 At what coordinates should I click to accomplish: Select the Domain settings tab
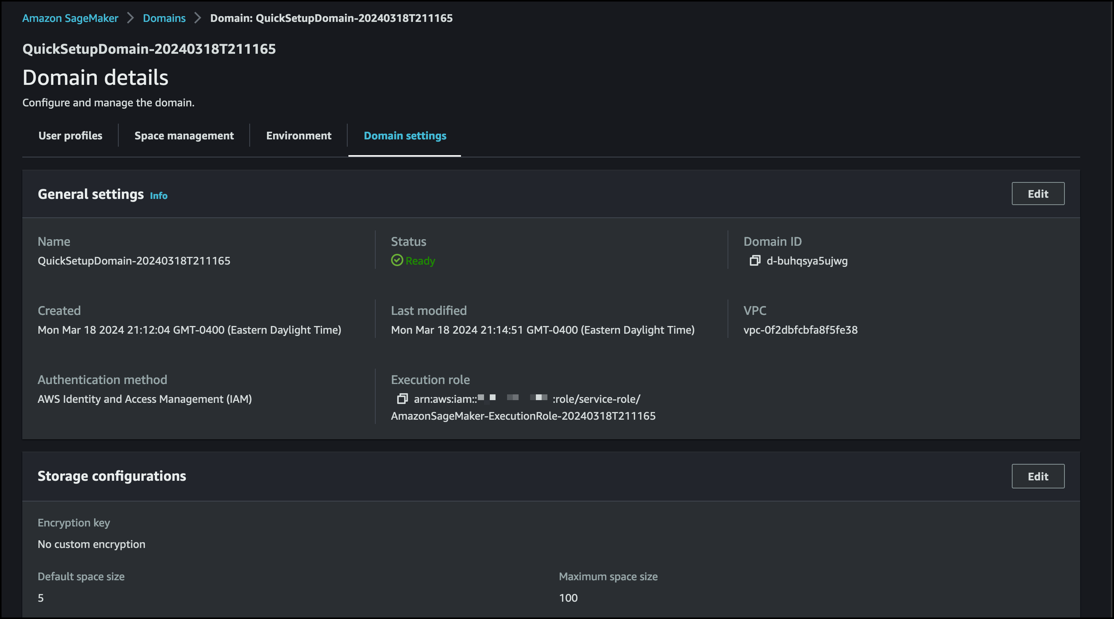coord(405,136)
